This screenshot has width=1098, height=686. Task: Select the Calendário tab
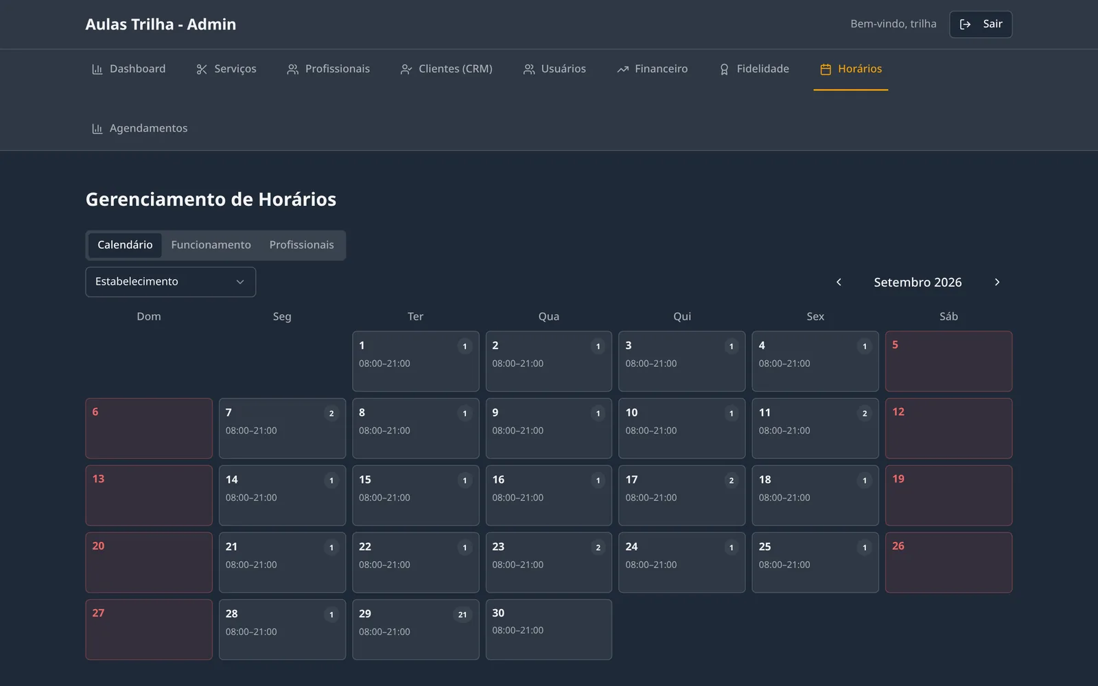coord(125,245)
